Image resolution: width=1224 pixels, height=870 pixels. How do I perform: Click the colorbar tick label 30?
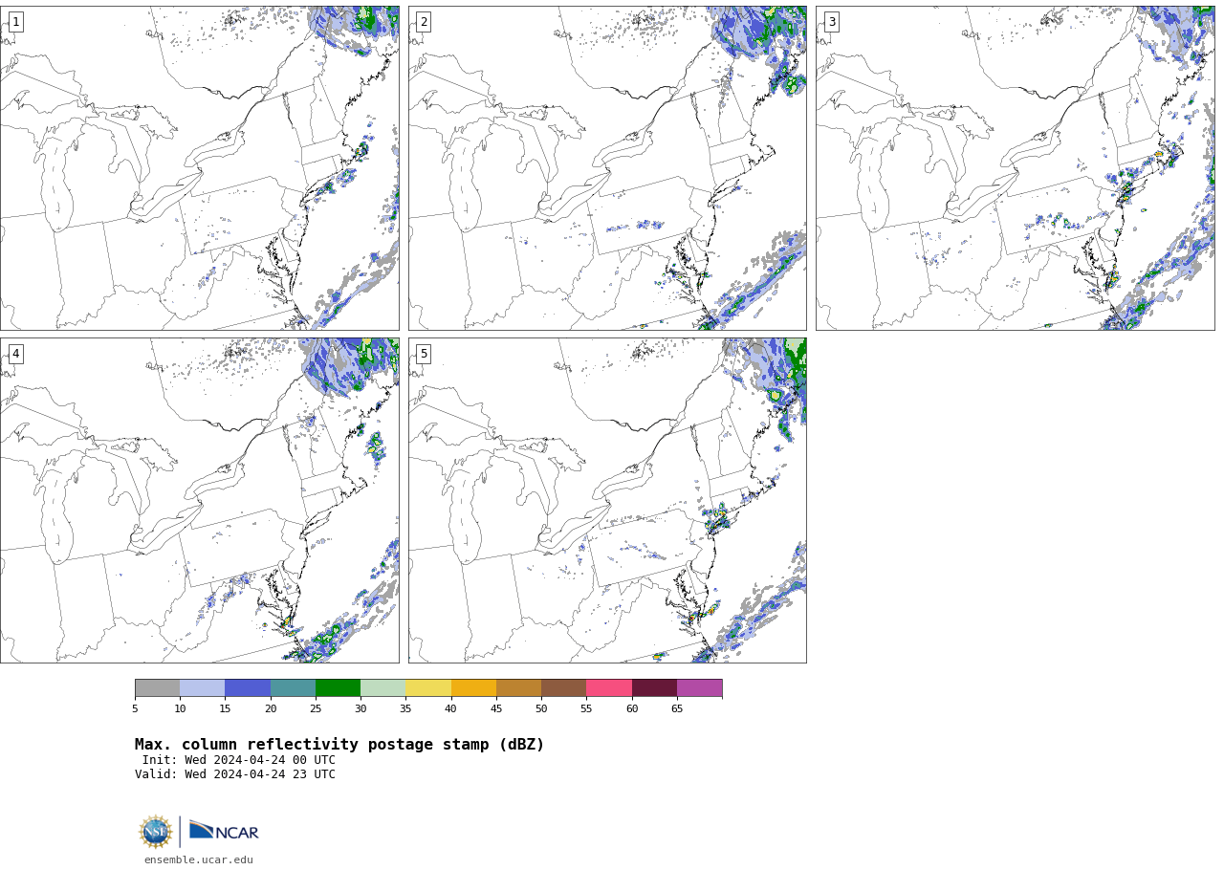click(361, 709)
